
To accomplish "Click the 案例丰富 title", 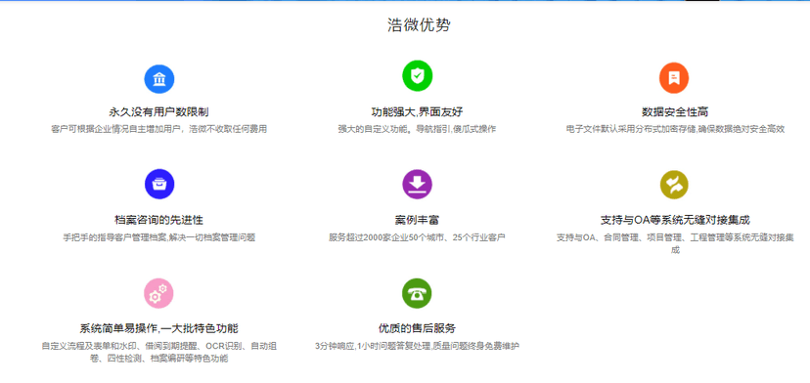I will (x=417, y=220).
